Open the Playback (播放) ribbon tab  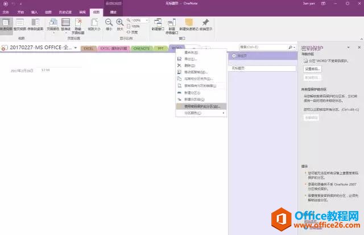(x=113, y=12)
